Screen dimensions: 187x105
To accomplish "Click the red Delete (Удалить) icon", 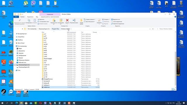I will point(67,20).
